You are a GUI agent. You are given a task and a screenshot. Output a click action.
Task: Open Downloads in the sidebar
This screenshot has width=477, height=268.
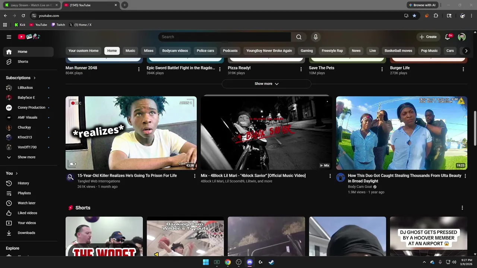28,233
